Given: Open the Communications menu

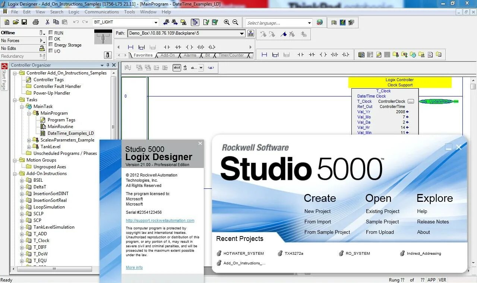Looking at the screenshot, I should tap(102, 12).
